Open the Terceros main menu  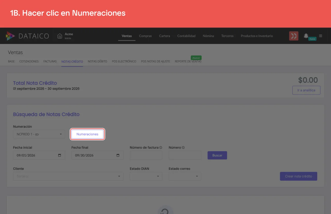[227, 36]
